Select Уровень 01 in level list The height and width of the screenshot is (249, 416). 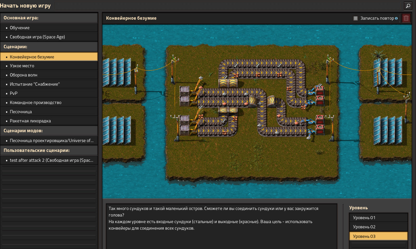click(379, 218)
